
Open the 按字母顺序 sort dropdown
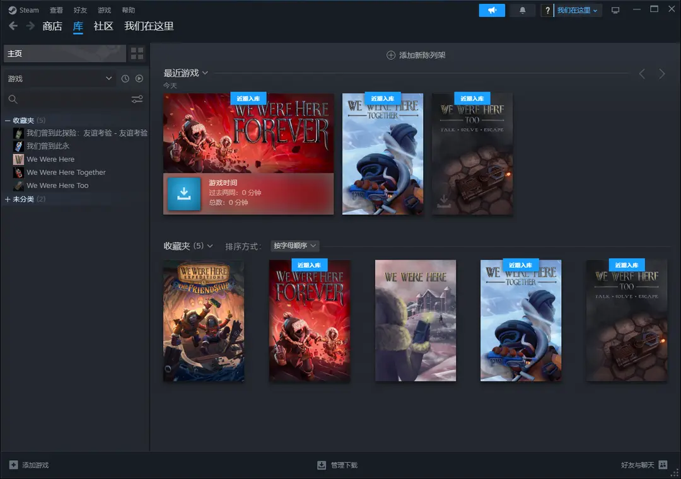[295, 246]
